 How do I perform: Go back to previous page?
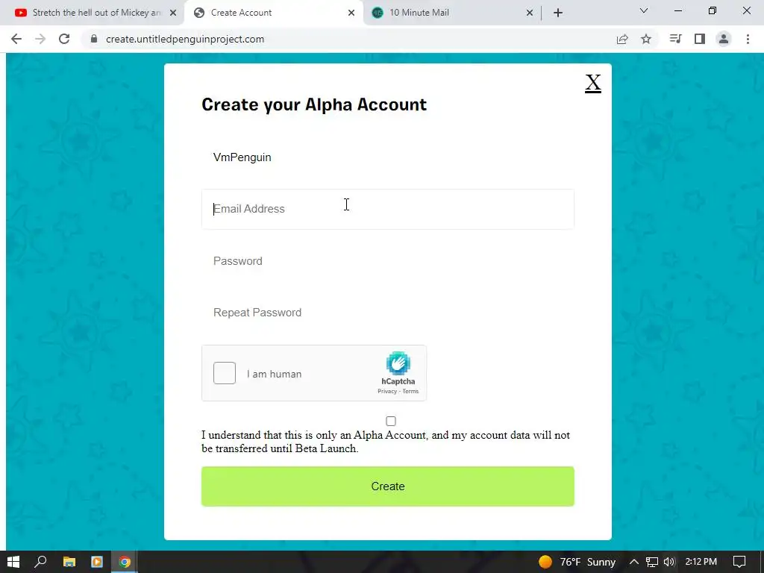[16, 39]
